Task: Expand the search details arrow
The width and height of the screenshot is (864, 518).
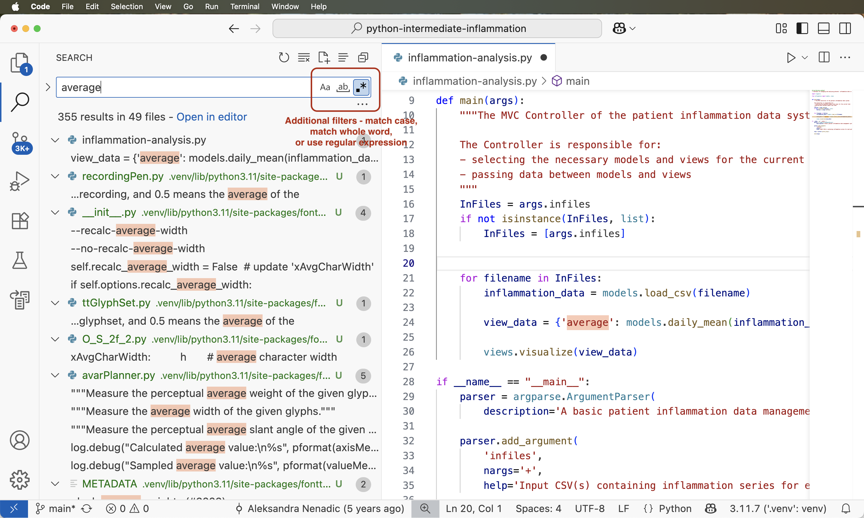Action: pyautogui.click(x=48, y=87)
